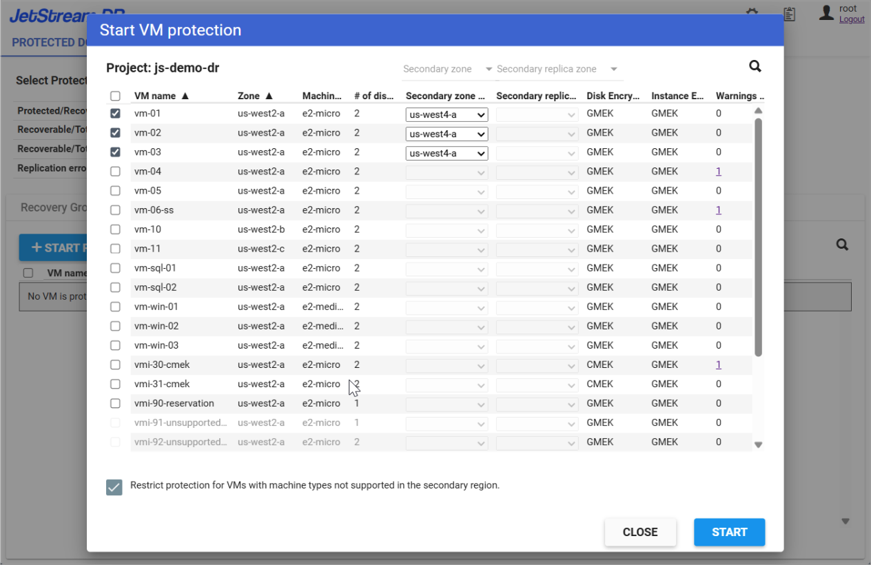Disable restrict protection for unsupported machine types
Screen dimensions: 871x565
(114, 487)
